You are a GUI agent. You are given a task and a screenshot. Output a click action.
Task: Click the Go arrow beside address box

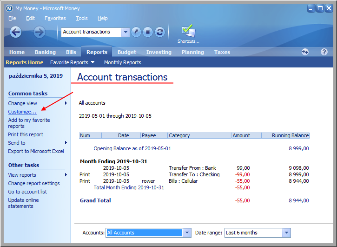pyautogui.click(x=136, y=32)
